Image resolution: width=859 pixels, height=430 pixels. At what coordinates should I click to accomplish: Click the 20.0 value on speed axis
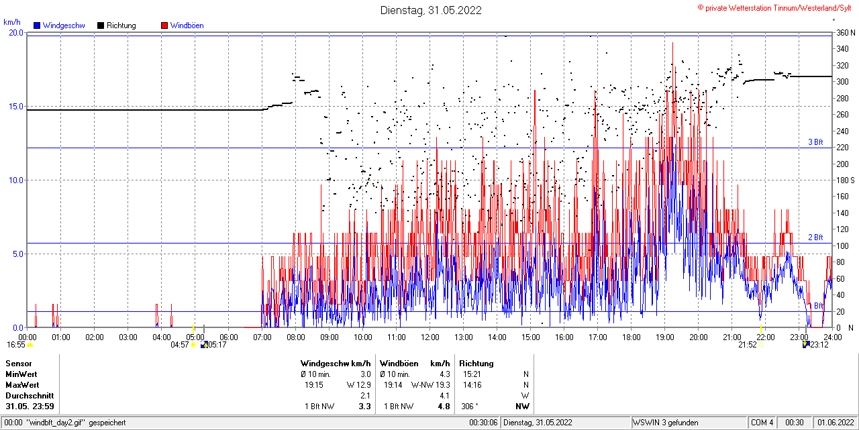click(x=15, y=33)
